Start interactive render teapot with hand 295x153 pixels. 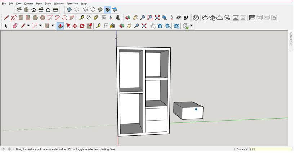[213, 18]
